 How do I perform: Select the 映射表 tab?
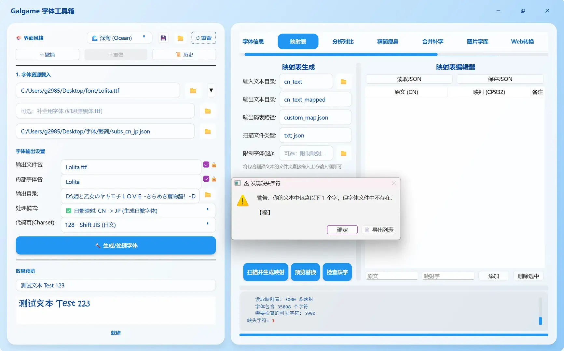pyautogui.click(x=298, y=42)
